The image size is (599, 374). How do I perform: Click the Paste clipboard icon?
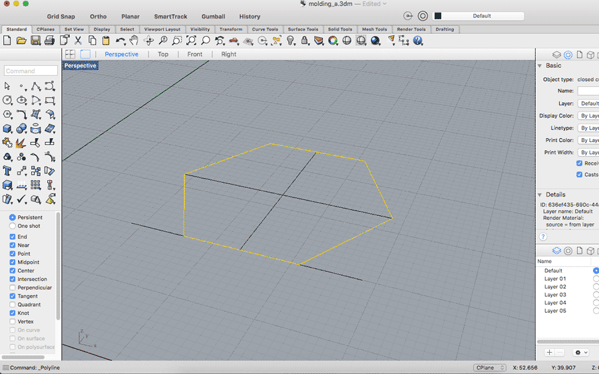(x=106, y=41)
